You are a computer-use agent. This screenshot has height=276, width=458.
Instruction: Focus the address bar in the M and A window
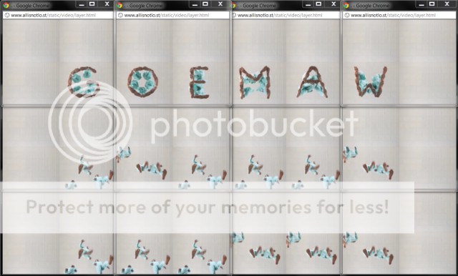(x=286, y=15)
